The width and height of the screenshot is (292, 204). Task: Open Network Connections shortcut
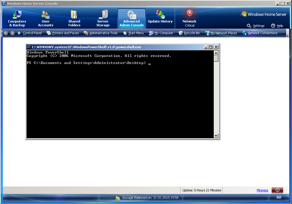tap(260, 33)
